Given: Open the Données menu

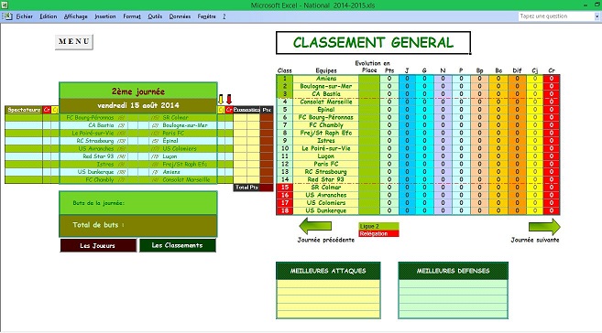Looking at the screenshot, I should [180, 16].
